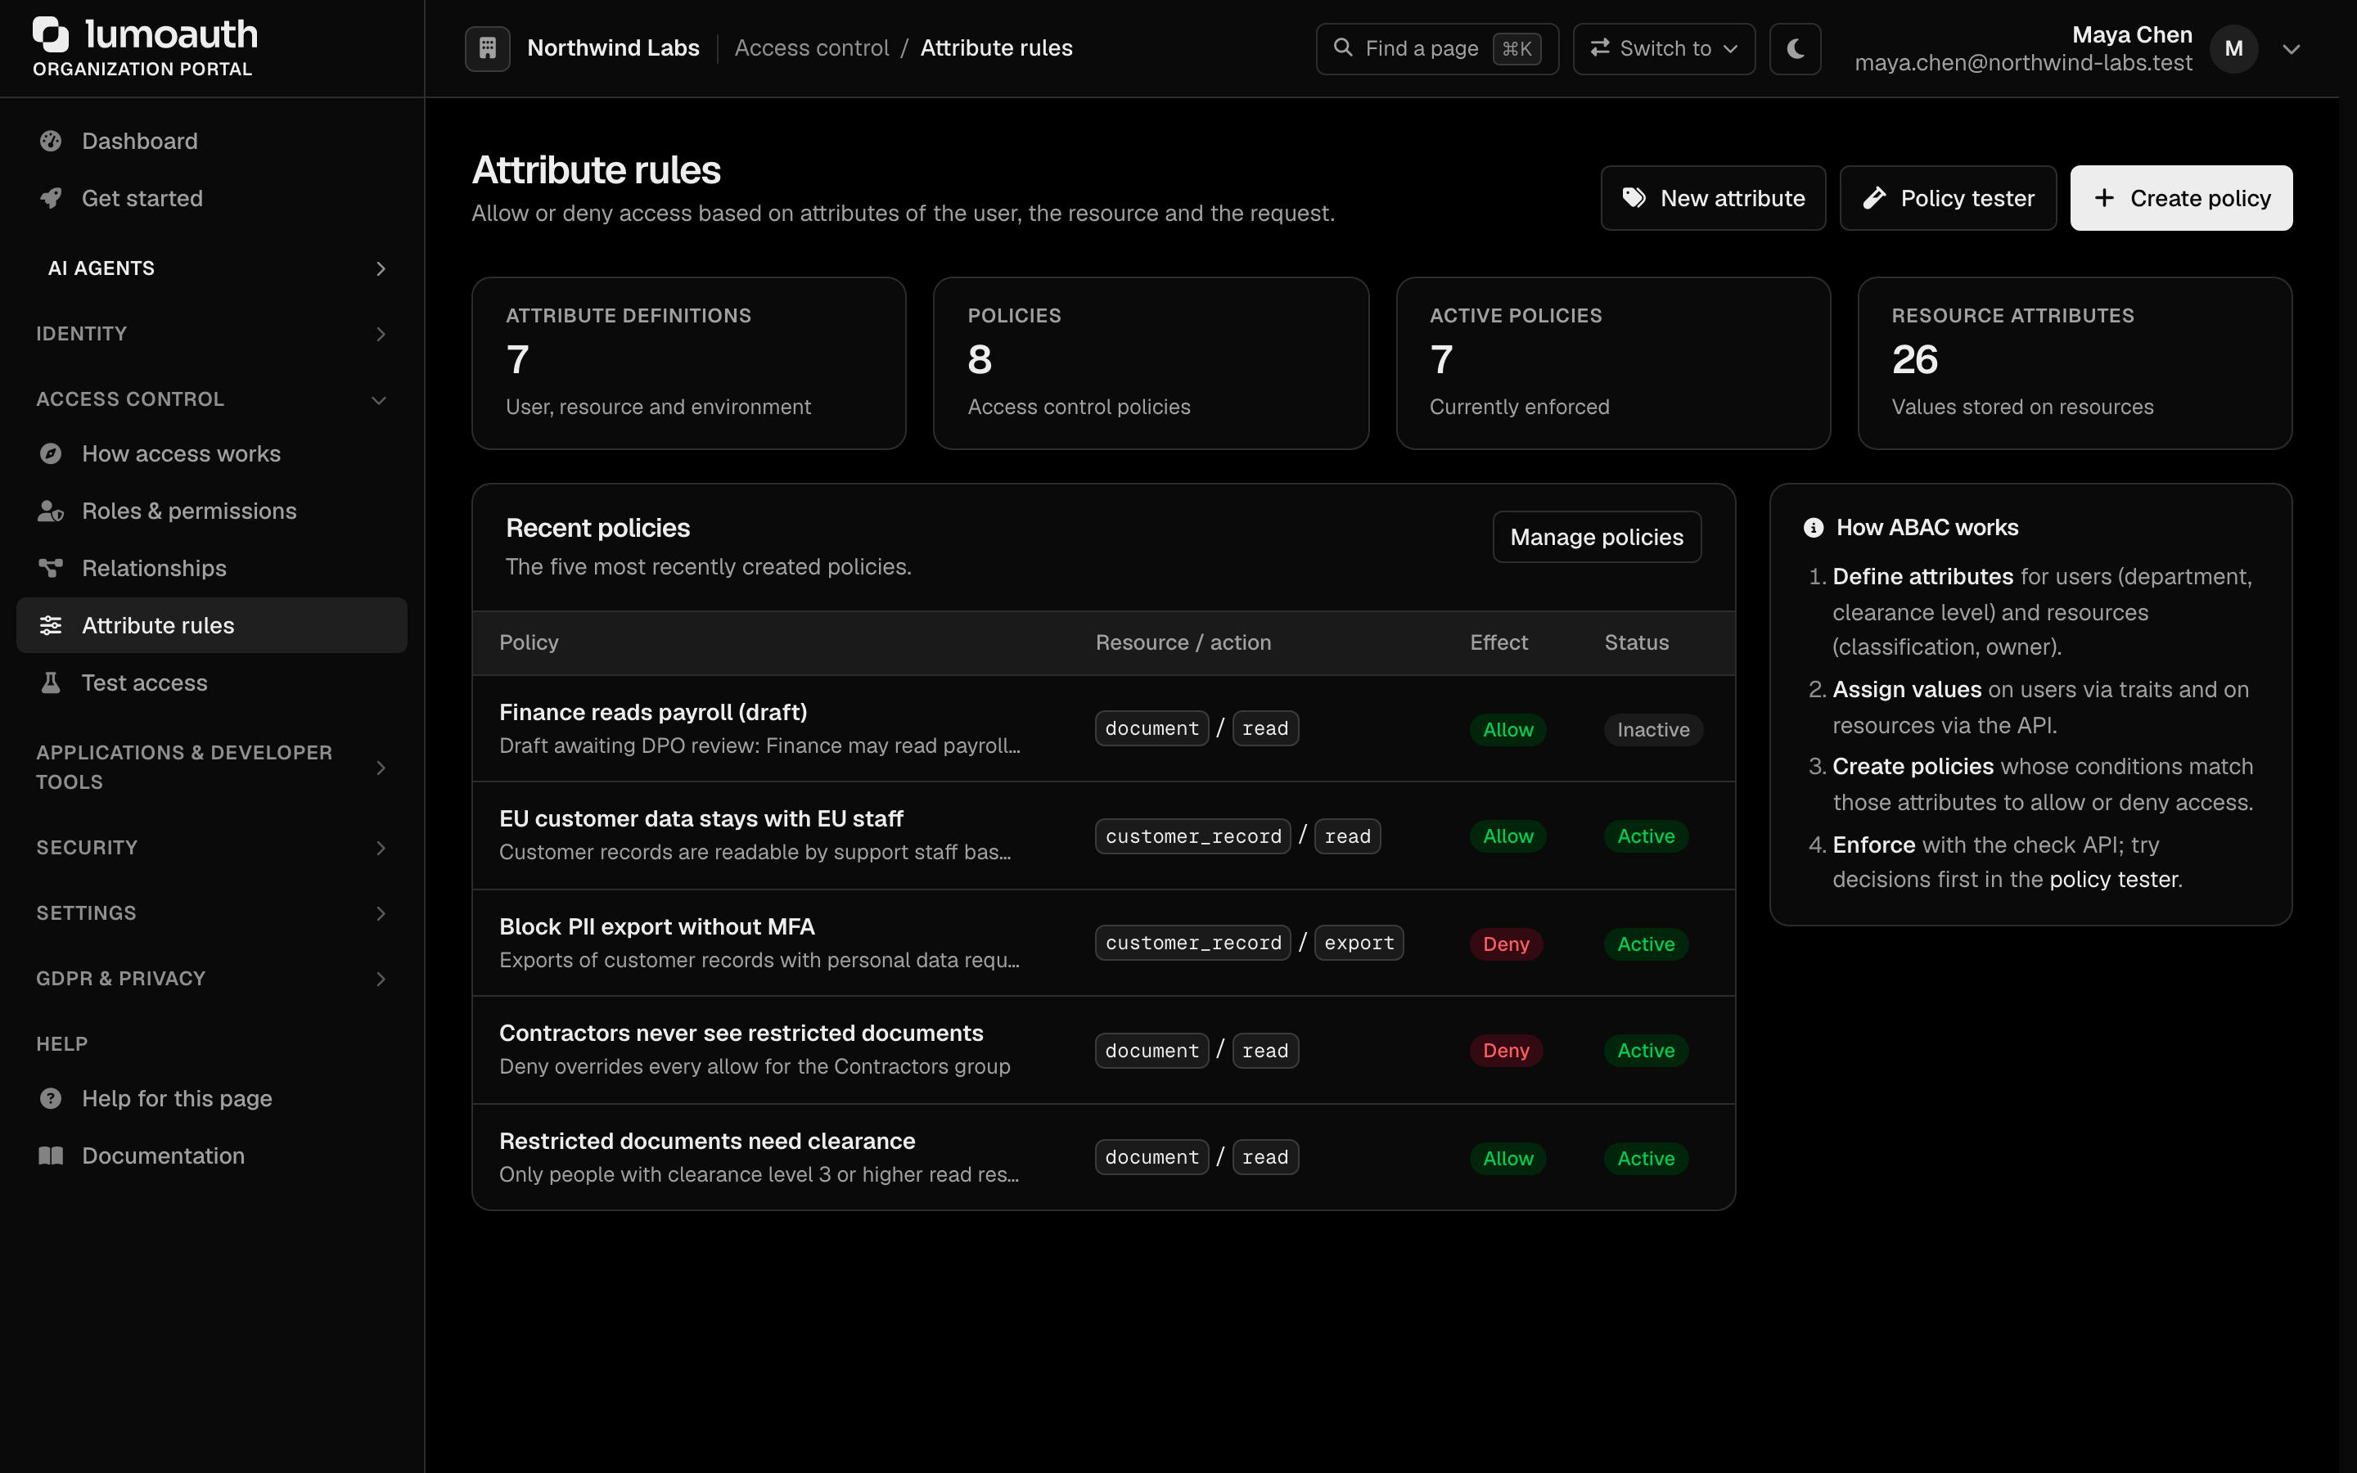Open the Finance reads payroll (draft) policy
Image resolution: width=2357 pixels, height=1473 pixels.
tap(652, 712)
